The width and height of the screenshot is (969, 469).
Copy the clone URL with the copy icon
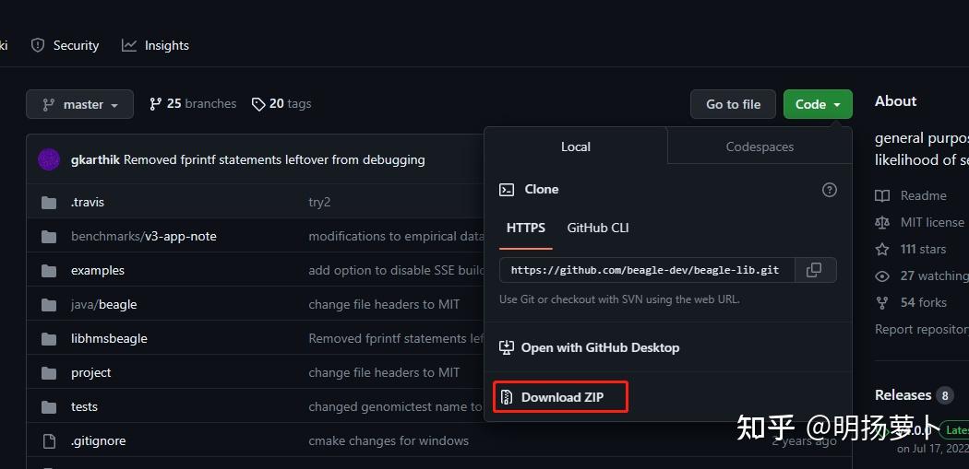(815, 270)
